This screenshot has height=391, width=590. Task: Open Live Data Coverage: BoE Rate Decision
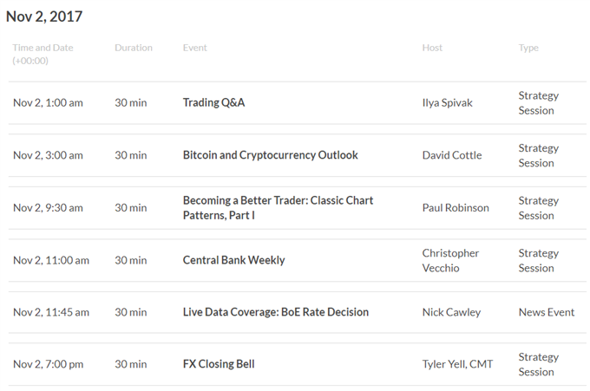[x=275, y=312]
